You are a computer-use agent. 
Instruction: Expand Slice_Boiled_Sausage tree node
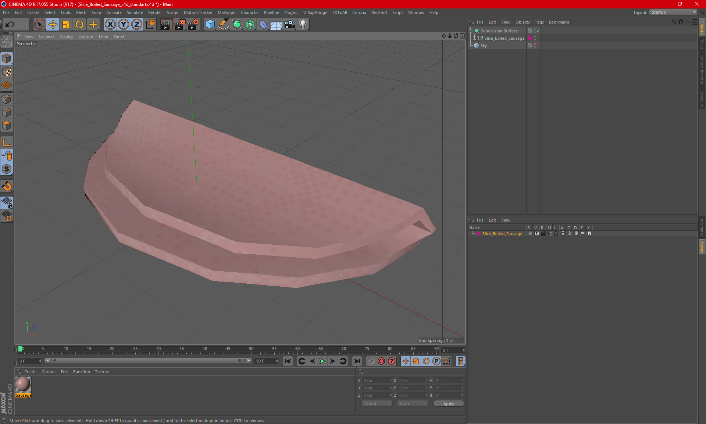coord(474,38)
